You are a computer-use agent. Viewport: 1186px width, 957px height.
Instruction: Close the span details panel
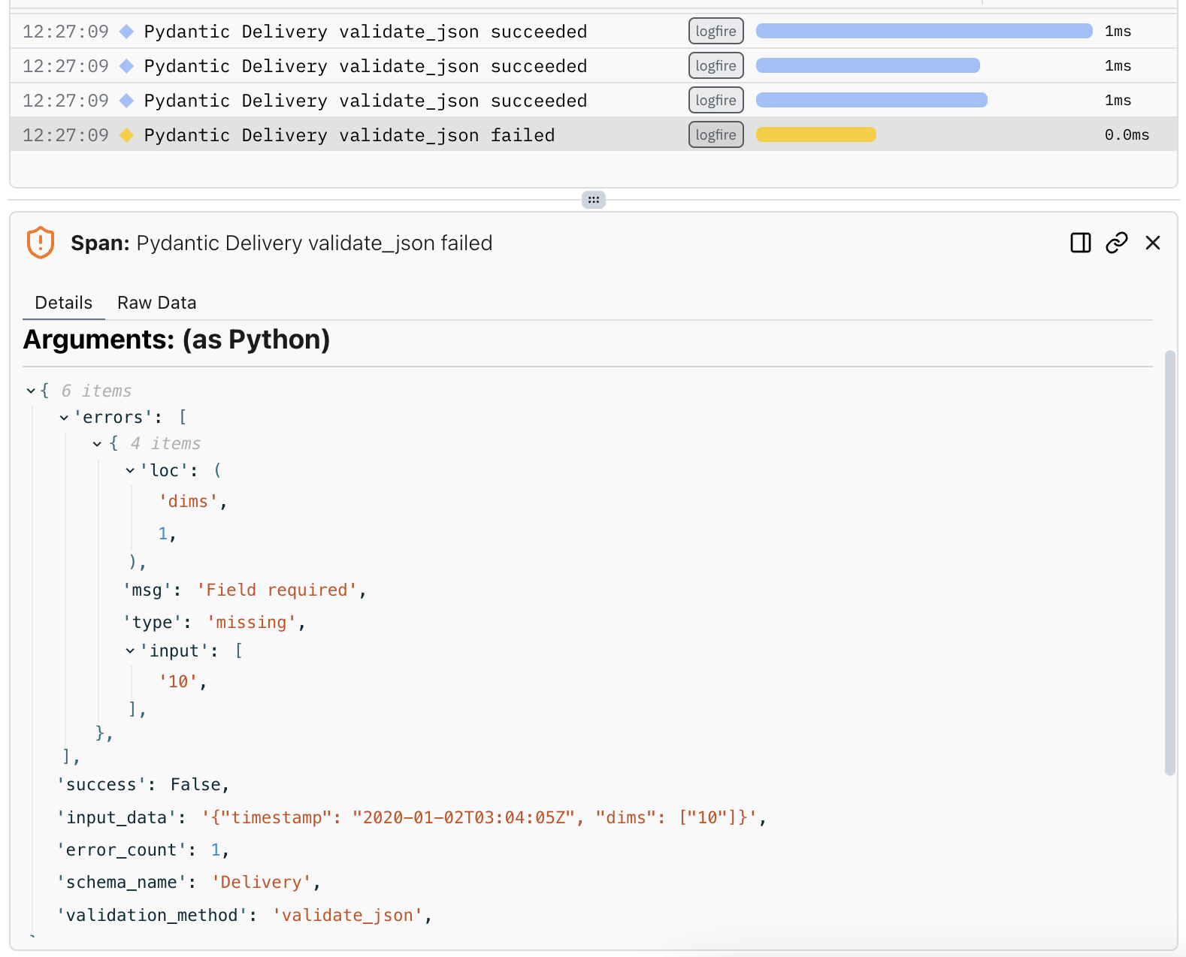[x=1153, y=243]
